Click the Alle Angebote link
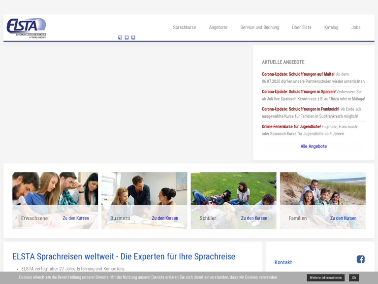 point(314,146)
